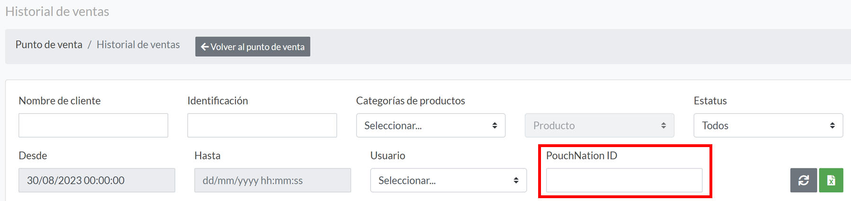Click the green Excel export icon
This screenshot has height=201, width=851.
tap(831, 180)
